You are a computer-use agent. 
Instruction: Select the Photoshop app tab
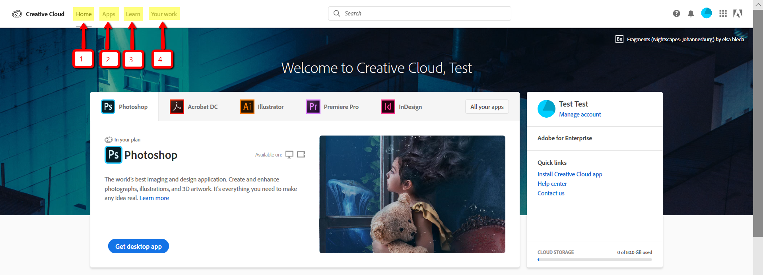(124, 107)
